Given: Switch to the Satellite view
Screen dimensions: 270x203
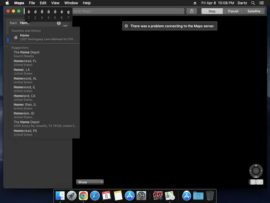Looking at the screenshot, I should click(254, 11).
